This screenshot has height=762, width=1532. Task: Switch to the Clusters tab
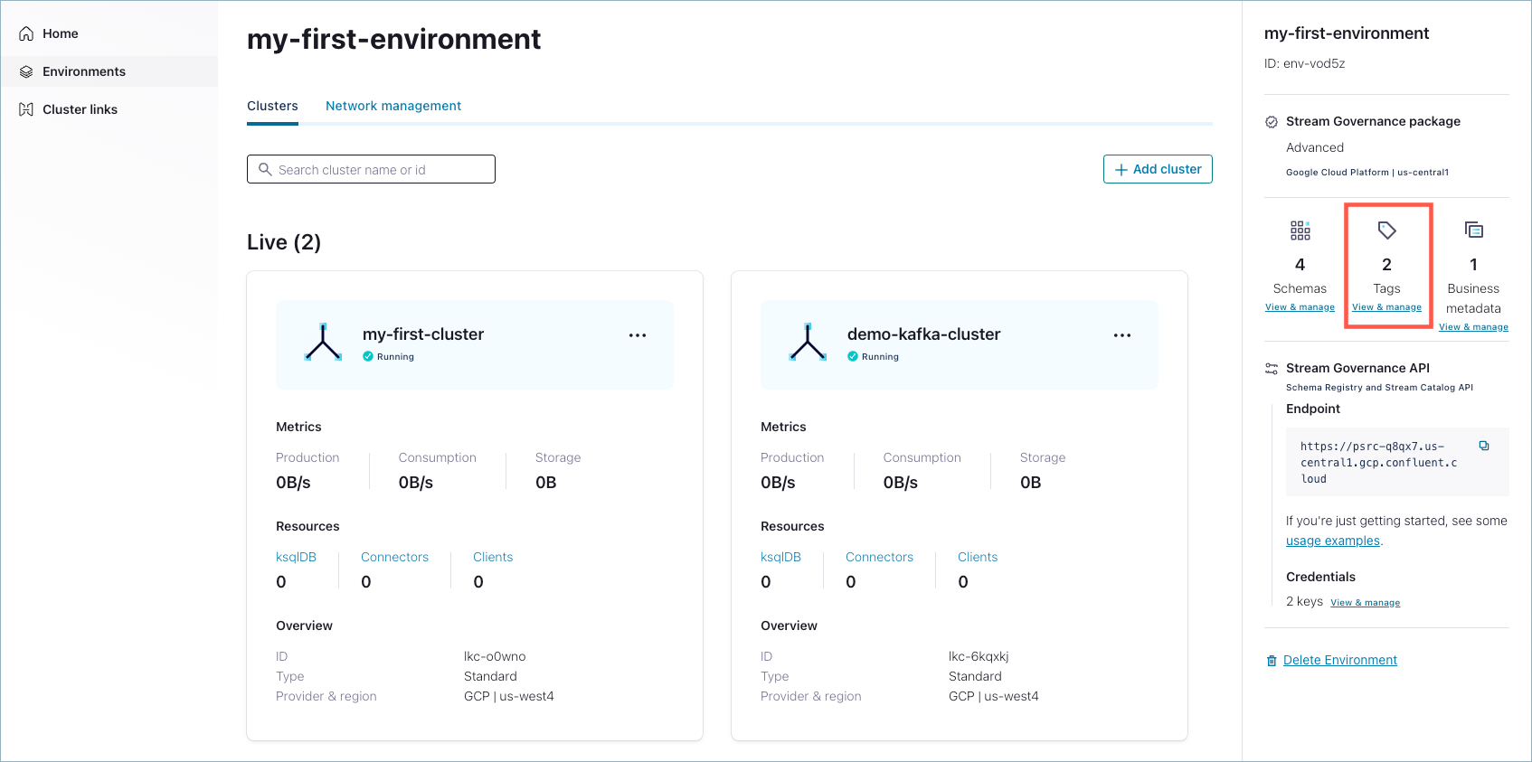272,106
